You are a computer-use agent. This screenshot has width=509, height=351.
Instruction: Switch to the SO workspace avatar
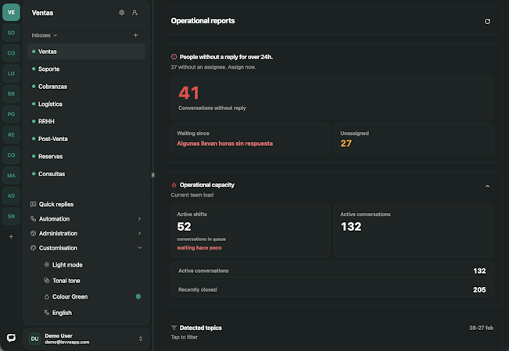(11, 33)
